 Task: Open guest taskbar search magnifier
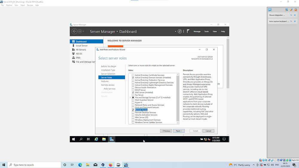81,139
